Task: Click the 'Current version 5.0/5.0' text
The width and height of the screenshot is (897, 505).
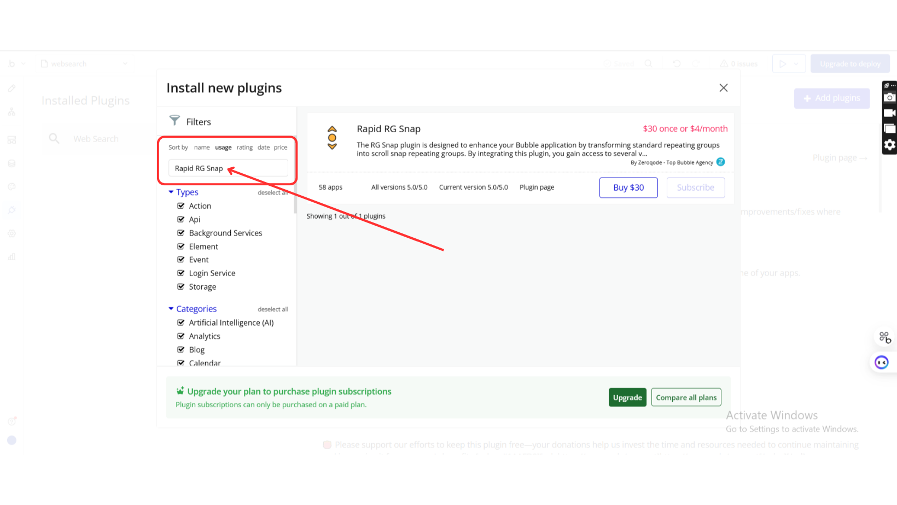Action: pyautogui.click(x=473, y=187)
